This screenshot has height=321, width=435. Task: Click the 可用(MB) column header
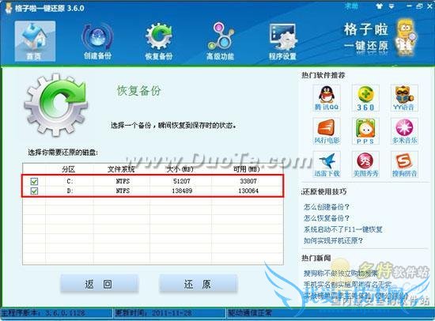(x=247, y=169)
